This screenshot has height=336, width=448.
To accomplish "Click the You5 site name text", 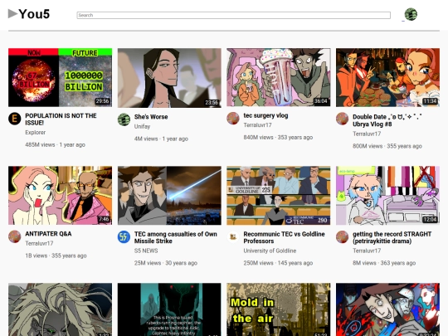I will (34, 14).
